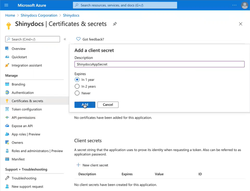
Task: Open the Authentication menu item
Action: [x=22, y=93]
